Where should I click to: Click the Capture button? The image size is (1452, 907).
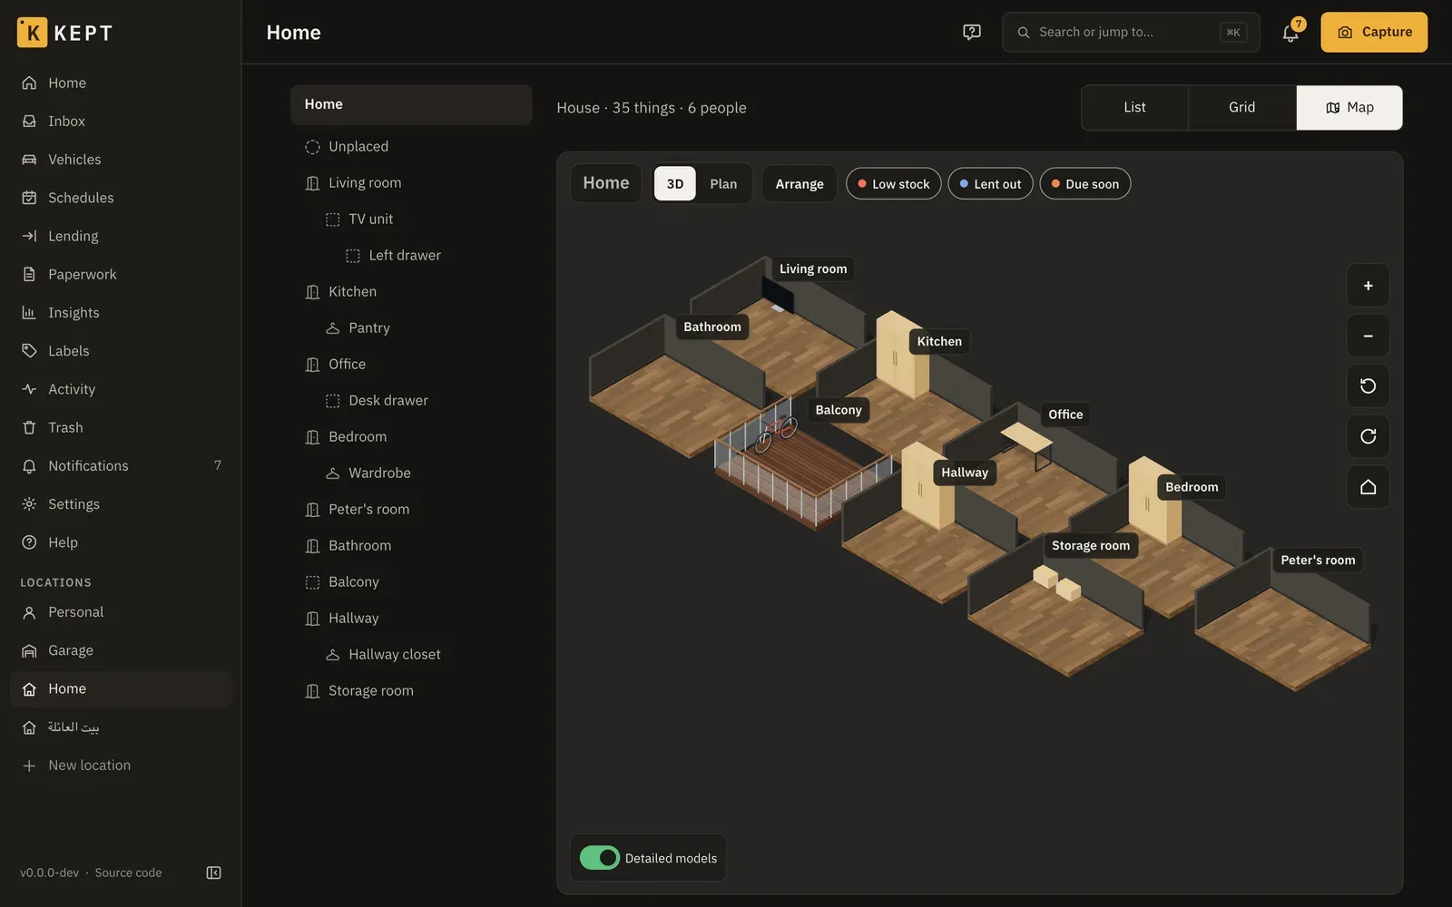click(x=1374, y=32)
